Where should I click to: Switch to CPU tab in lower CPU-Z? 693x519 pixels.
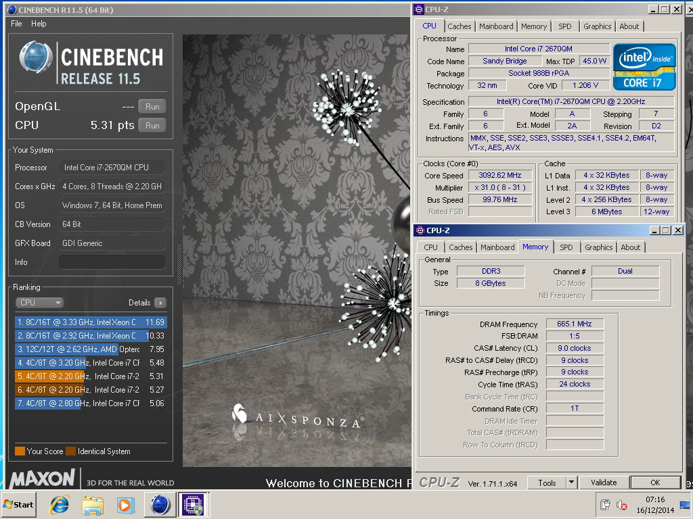coord(430,247)
